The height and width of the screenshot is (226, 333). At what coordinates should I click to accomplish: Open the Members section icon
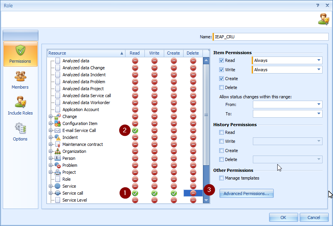pyautogui.click(x=20, y=77)
